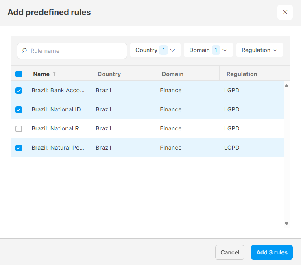Uncheck Brazil: National ID... rule
This screenshot has height=265, width=301.
tap(19, 110)
